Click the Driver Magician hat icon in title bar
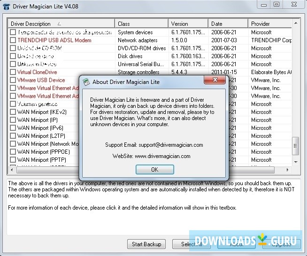This screenshot has height=256, width=307. 7,7
